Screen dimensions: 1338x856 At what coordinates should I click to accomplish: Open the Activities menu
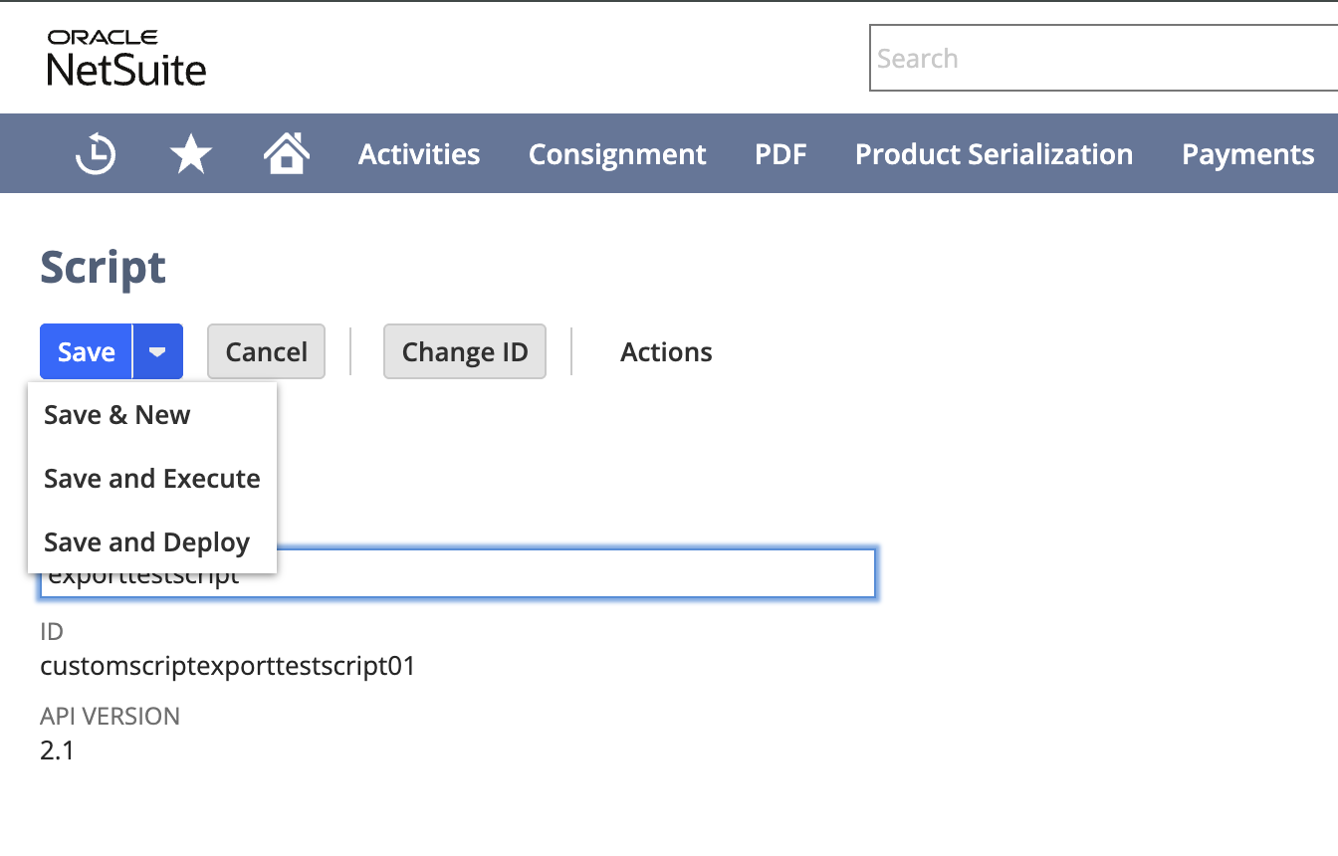(x=419, y=154)
